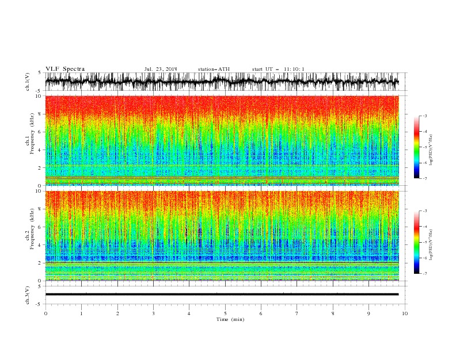The height and width of the screenshot is (352, 456).
Task: Click the ch.1 spectrogram panel
Action: (222, 140)
